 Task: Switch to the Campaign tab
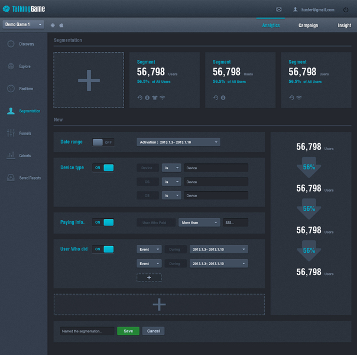(x=308, y=25)
